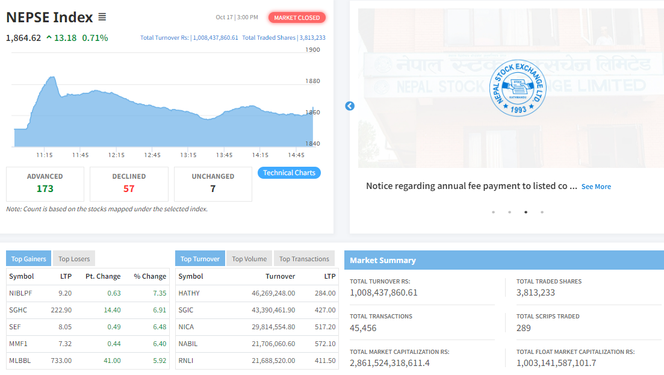Open SEF symbol in gainers table
The width and height of the screenshot is (664, 375).
pos(15,327)
